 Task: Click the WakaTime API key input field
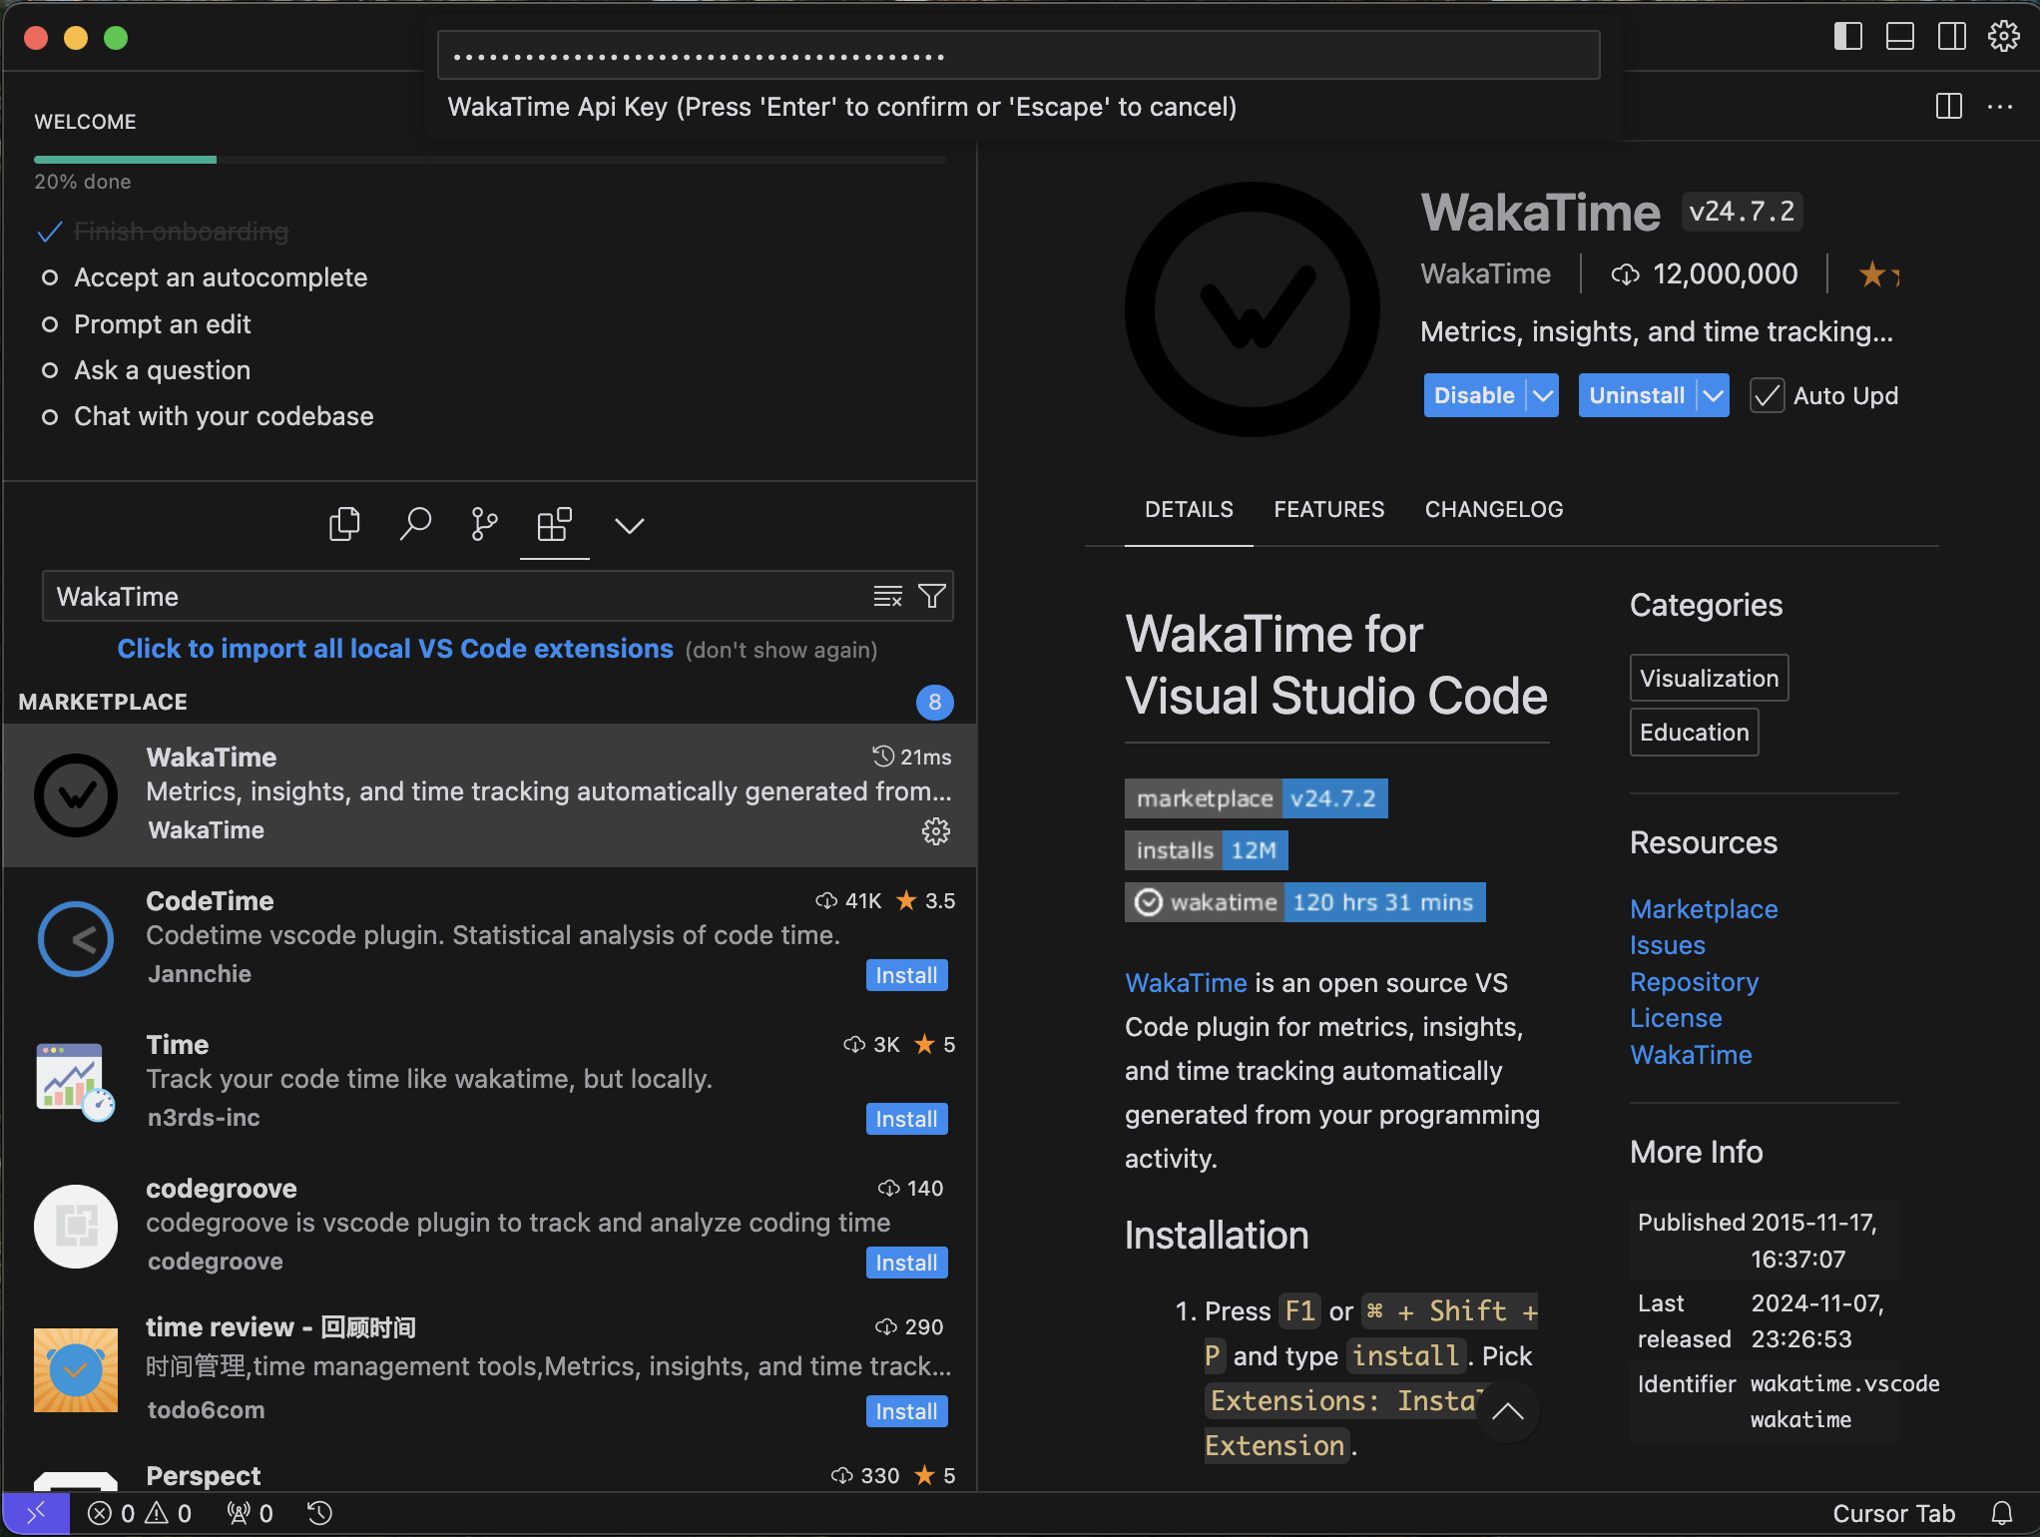(x=1018, y=56)
